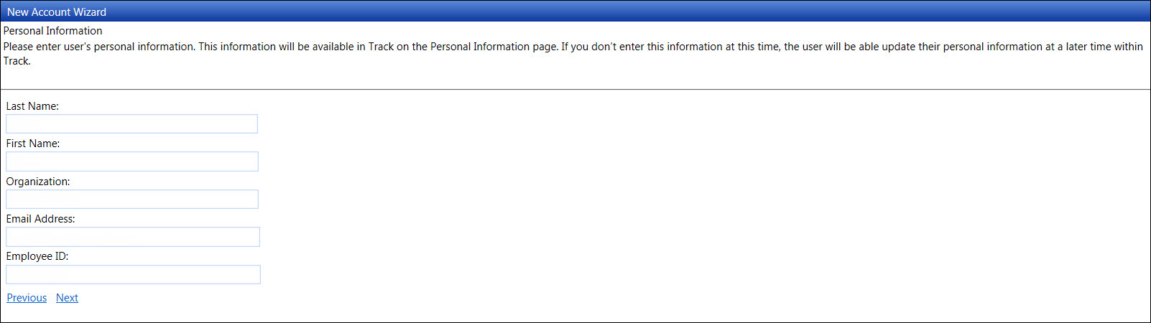Click the 'Organization:' field label
The image size is (1151, 323).
[38, 182]
